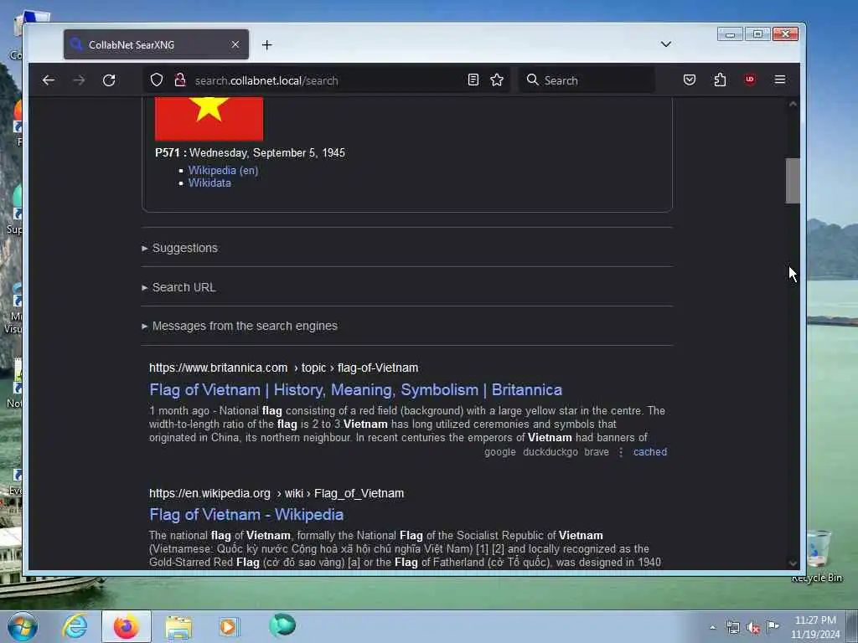Click the magnifier icon in Search box
Viewport: 858px width, 643px height.
(532, 80)
